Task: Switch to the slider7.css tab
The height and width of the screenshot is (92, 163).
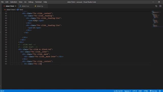Action: click(x=25, y=6)
